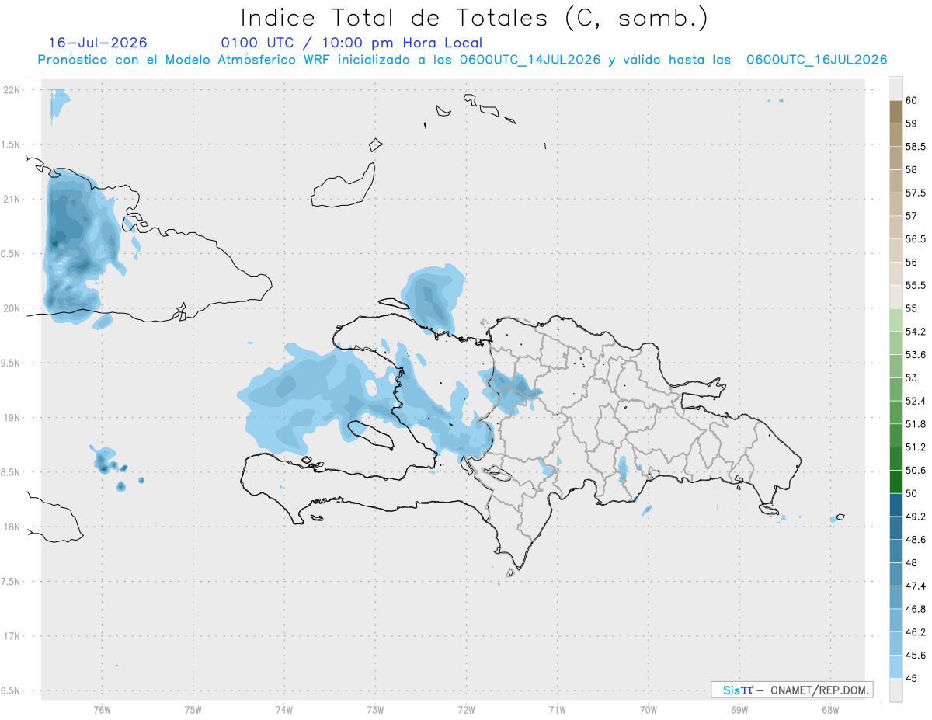
Task: Click the '17N' latitude label
Action: [x=12, y=636]
